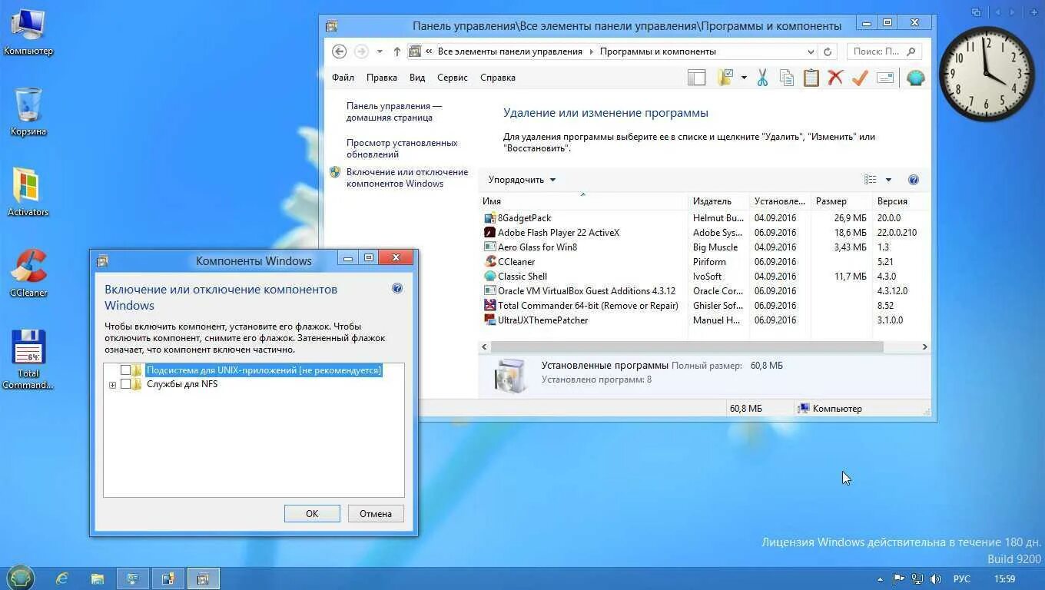The image size is (1045, 590).
Task: Open the folder options dropdown arrow
Action: 744,78
